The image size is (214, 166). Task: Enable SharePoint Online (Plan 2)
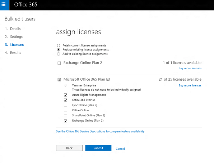coord(65,116)
